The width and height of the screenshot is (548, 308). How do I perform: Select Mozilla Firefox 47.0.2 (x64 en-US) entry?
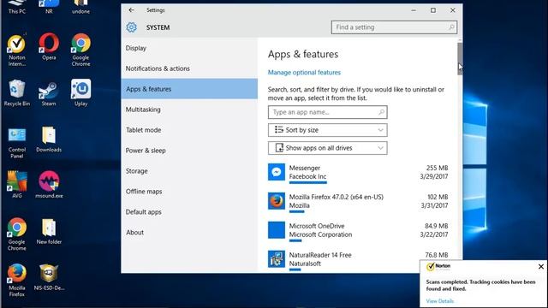tap(358, 202)
